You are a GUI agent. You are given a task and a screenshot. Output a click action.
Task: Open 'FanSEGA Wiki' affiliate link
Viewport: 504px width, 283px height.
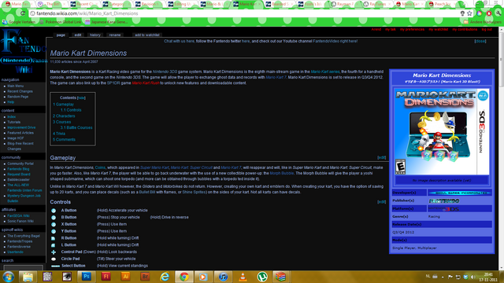point(18,216)
